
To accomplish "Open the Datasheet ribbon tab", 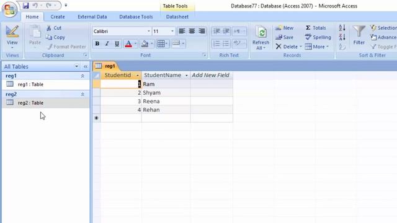I will point(177,17).
